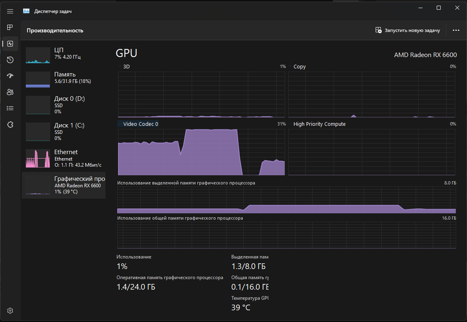Open Task Manager settings gear

(10, 311)
